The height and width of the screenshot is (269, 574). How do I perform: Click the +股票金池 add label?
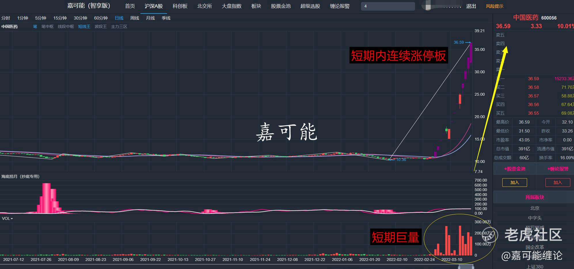coord(515,169)
